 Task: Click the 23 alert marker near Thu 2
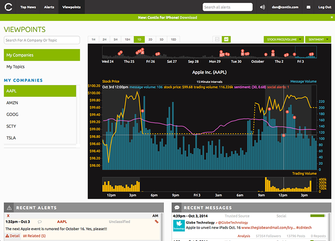pos(286,55)
